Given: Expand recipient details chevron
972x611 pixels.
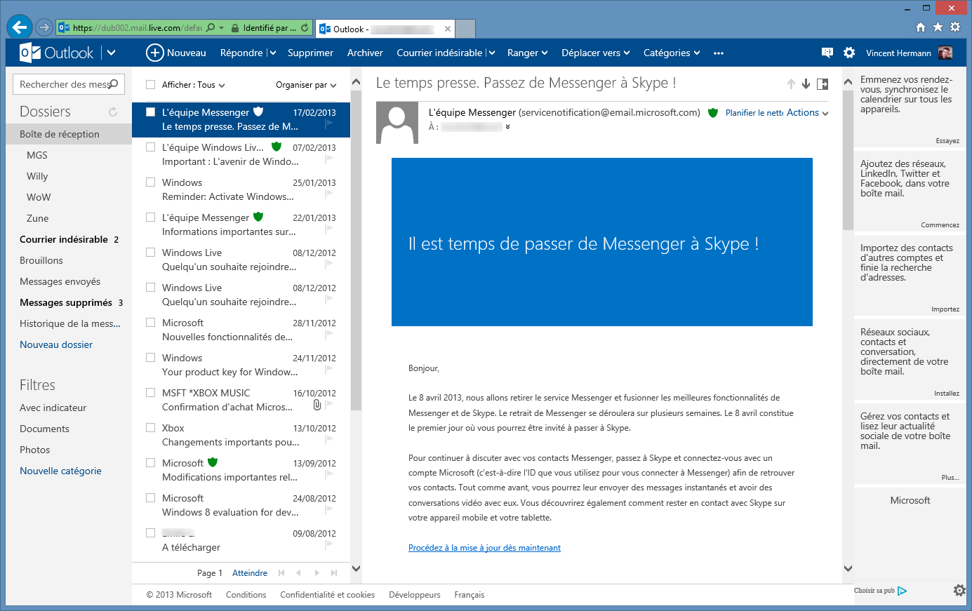Looking at the screenshot, I should click(507, 127).
